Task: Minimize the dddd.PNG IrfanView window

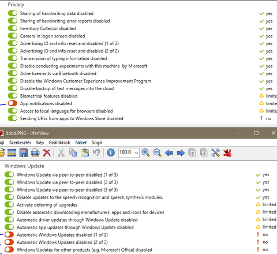Action: tap(239, 133)
